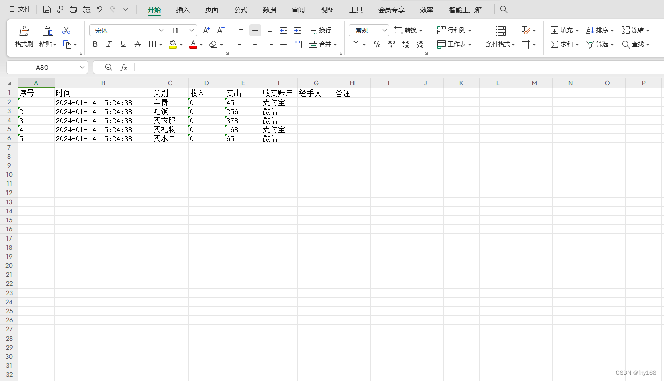Image resolution: width=664 pixels, height=381 pixels.
Task: Click the conditional formatting (条件格式) icon
Action: point(501,31)
